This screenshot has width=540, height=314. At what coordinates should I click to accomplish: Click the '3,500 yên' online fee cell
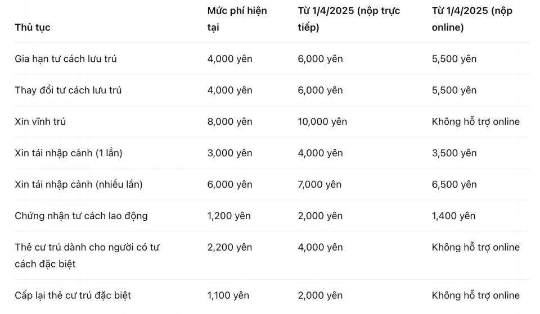[x=454, y=153]
